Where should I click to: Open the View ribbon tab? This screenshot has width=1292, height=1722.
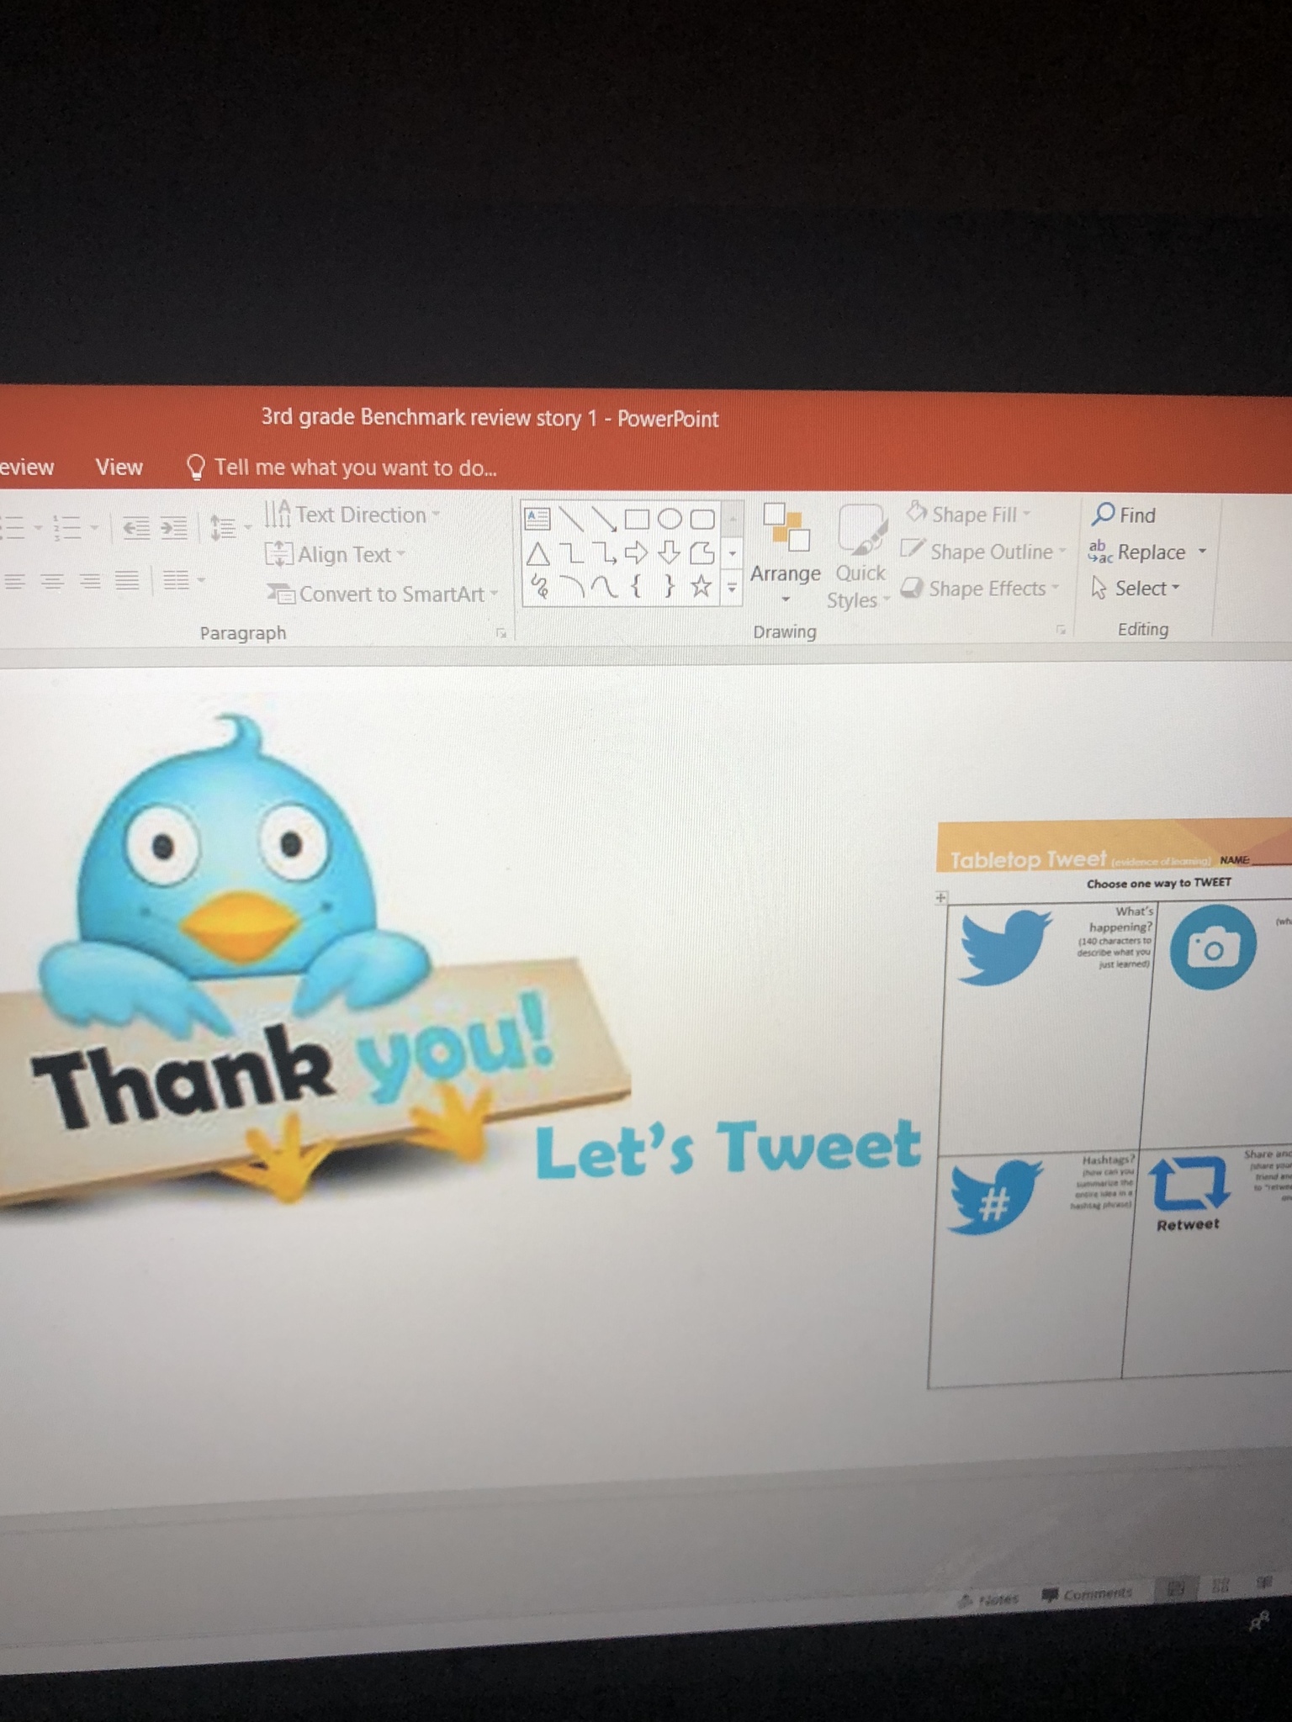pyautogui.click(x=119, y=467)
